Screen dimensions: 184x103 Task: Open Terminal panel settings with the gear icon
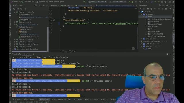pyautogui.click(x=167, y=54)
